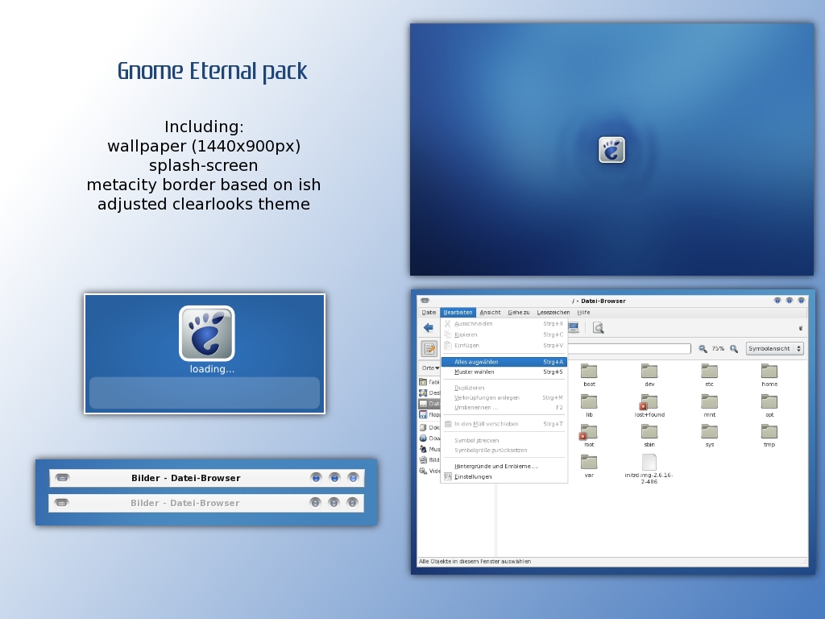Viewport: 825px width, 619px height.
Task: Select the opt folder icon
Action: (769, 401)
